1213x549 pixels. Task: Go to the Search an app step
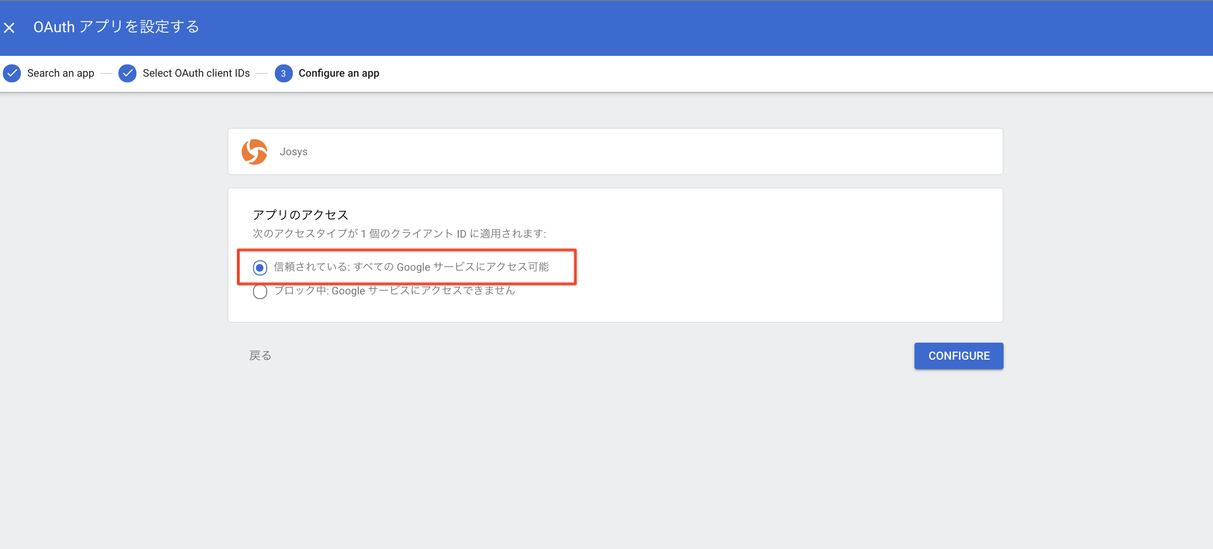pos(61,73)
